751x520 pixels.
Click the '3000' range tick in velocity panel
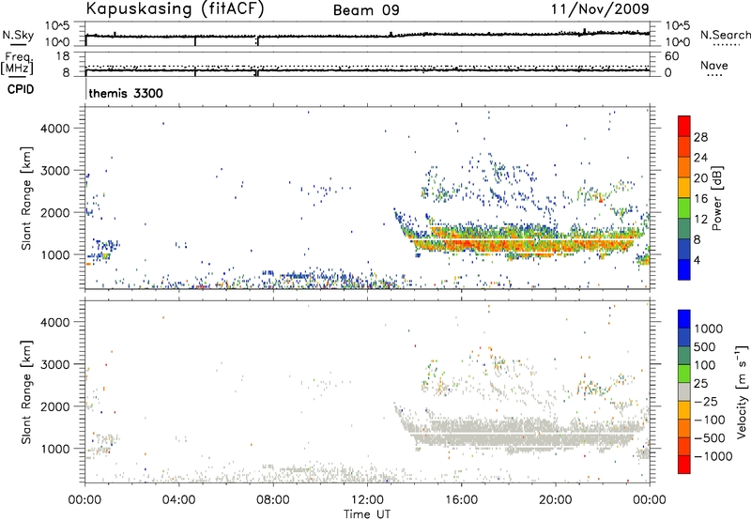54,364
